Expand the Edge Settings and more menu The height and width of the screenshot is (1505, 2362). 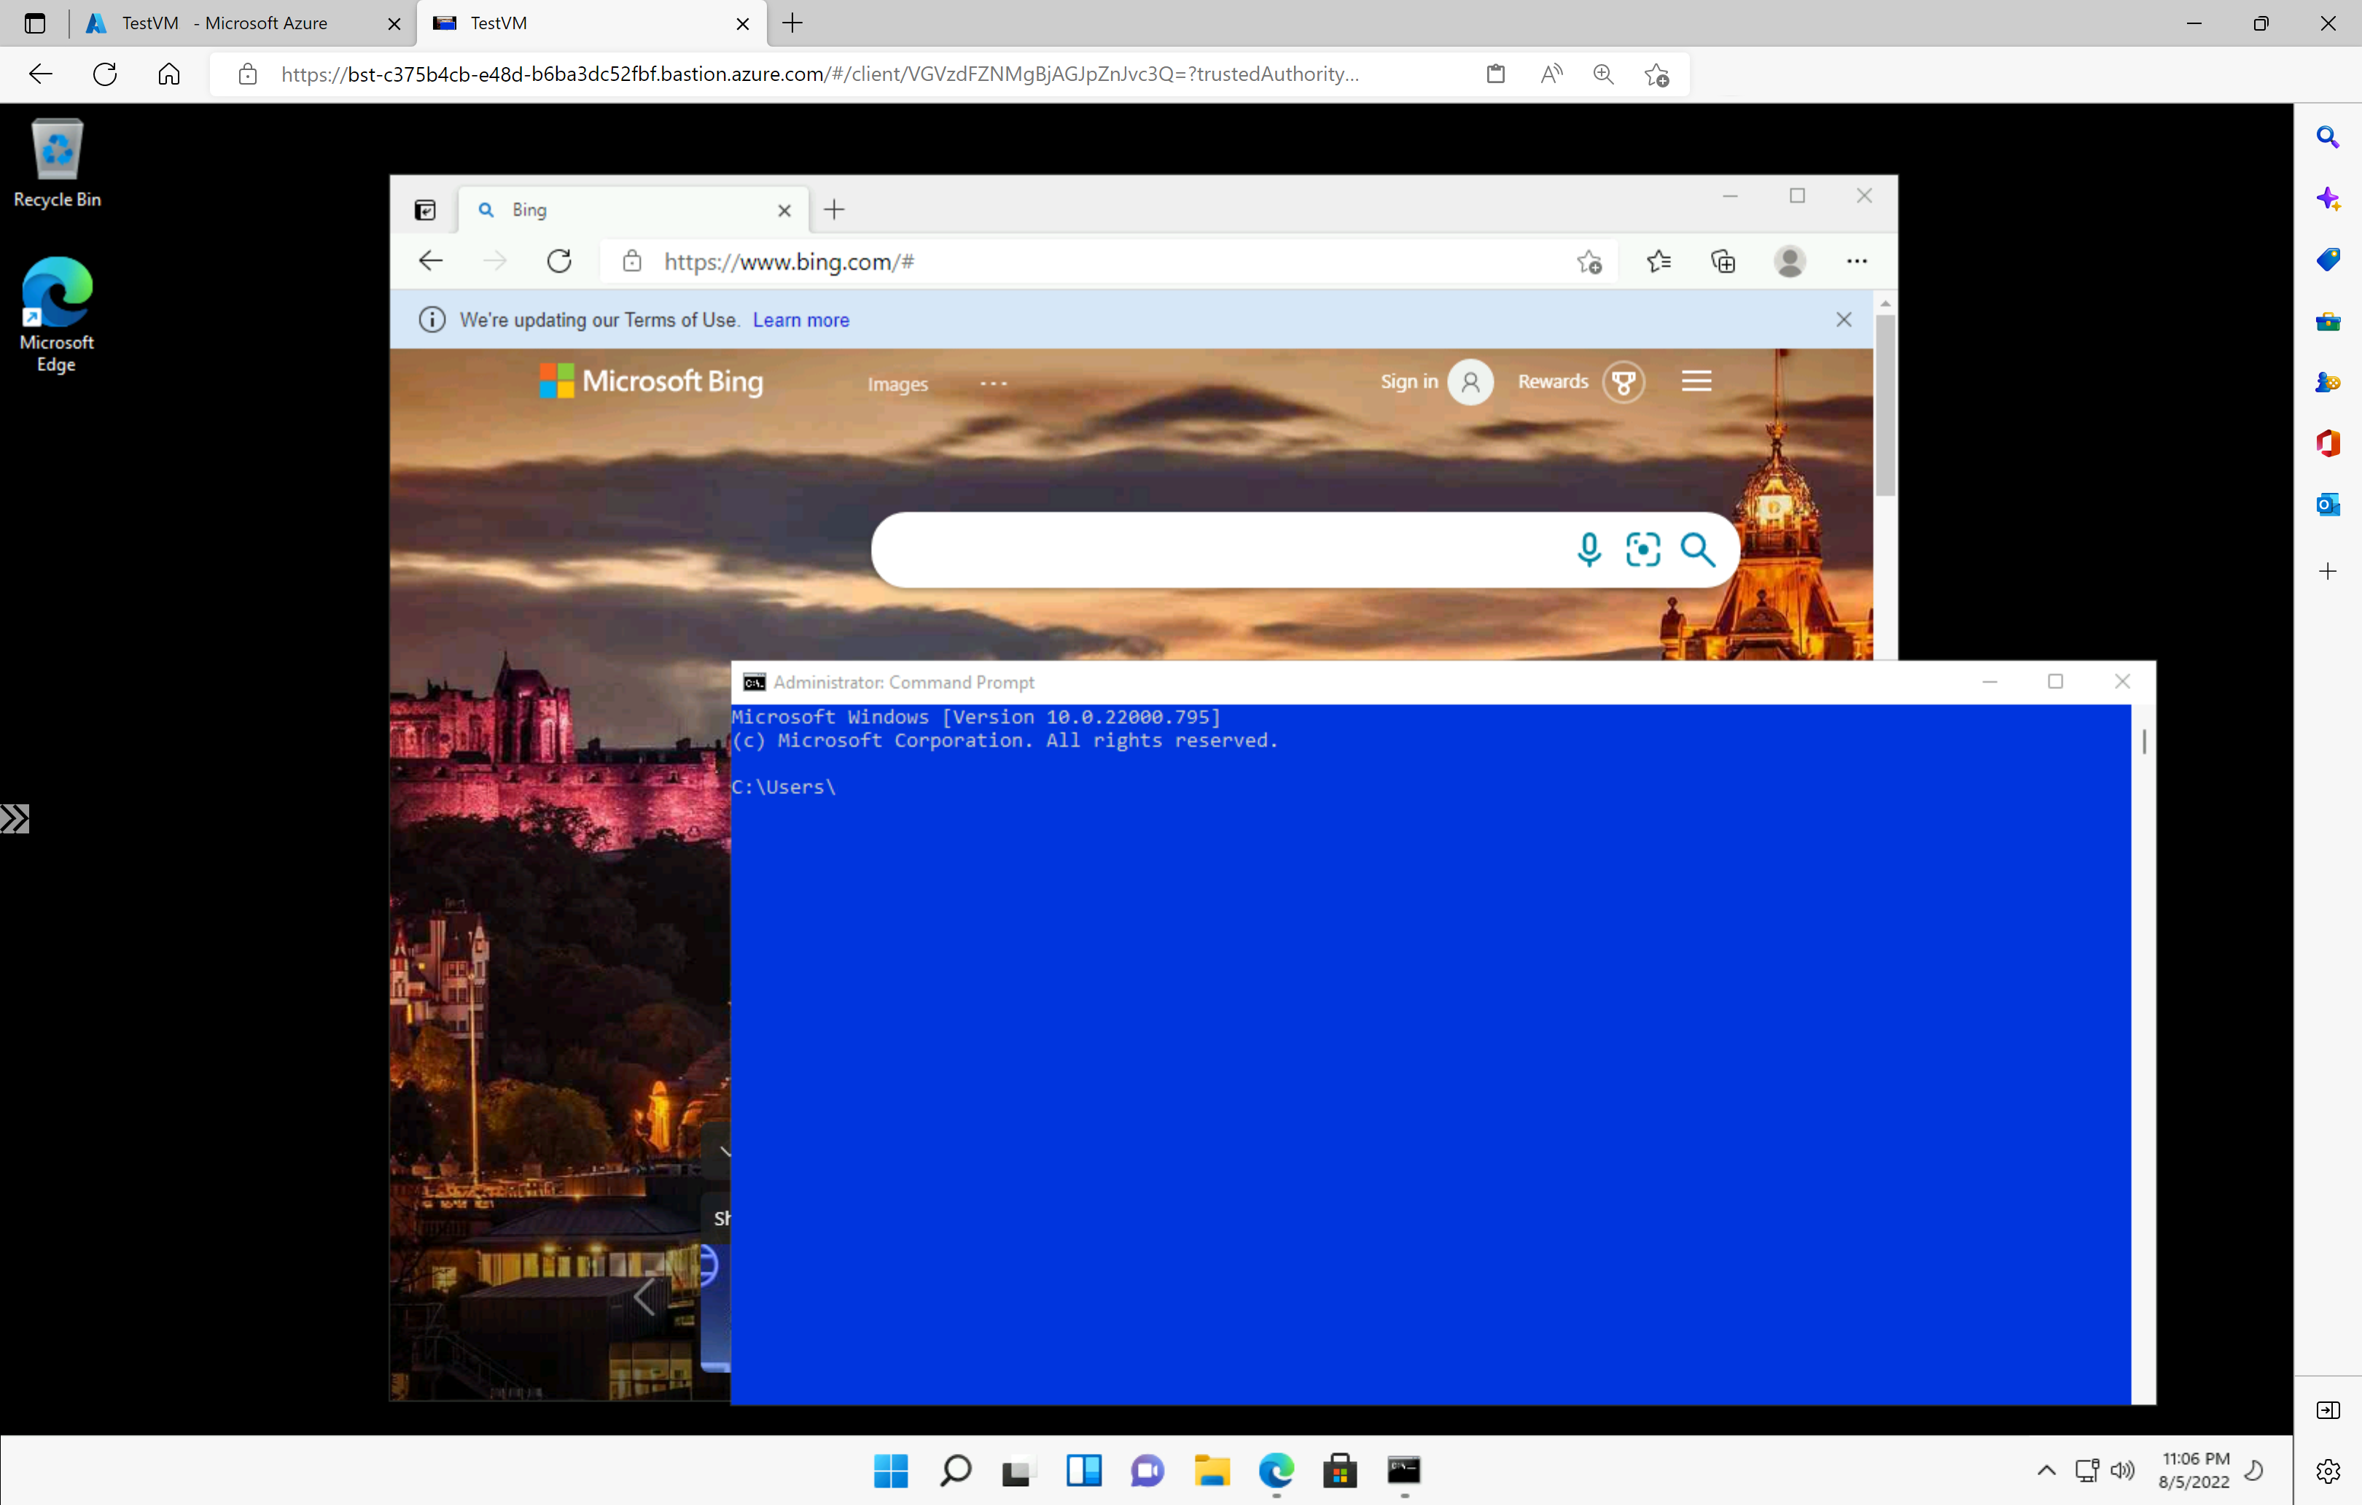(x=1856, y=260)
